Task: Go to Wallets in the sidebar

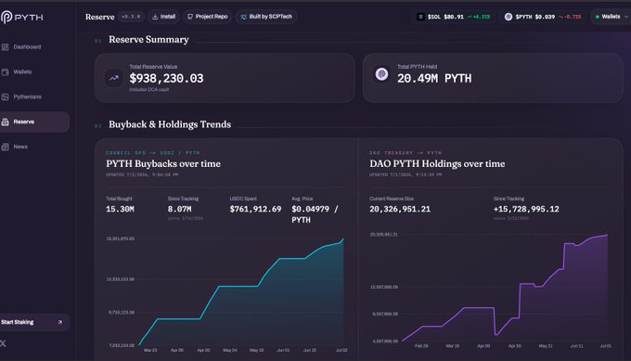Action: click(x=22, y=72)
